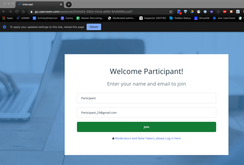Close the Intercept tab
Screen dimensions: 244x165
coord(61,5)
